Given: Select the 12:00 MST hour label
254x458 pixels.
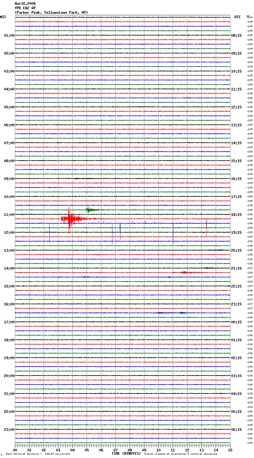Looking at the screenshot, I should [9, 233].
